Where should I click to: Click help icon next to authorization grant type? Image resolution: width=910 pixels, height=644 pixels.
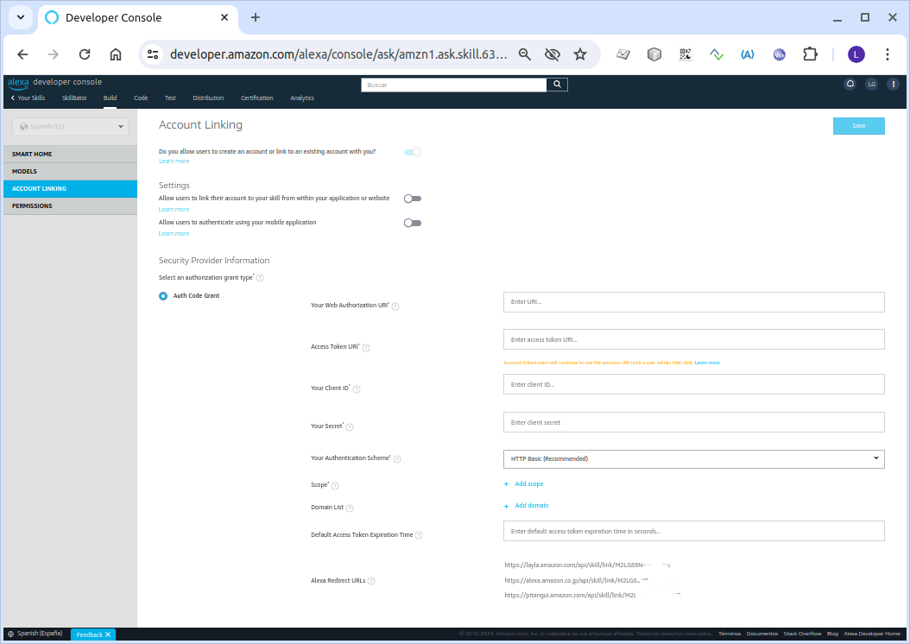(x=260, y=278)
